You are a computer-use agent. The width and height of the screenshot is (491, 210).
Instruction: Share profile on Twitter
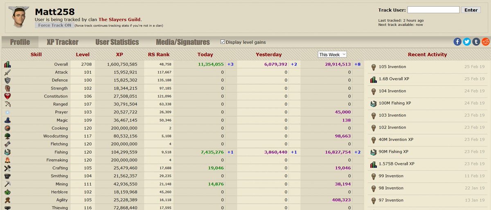tap(467, 41)
